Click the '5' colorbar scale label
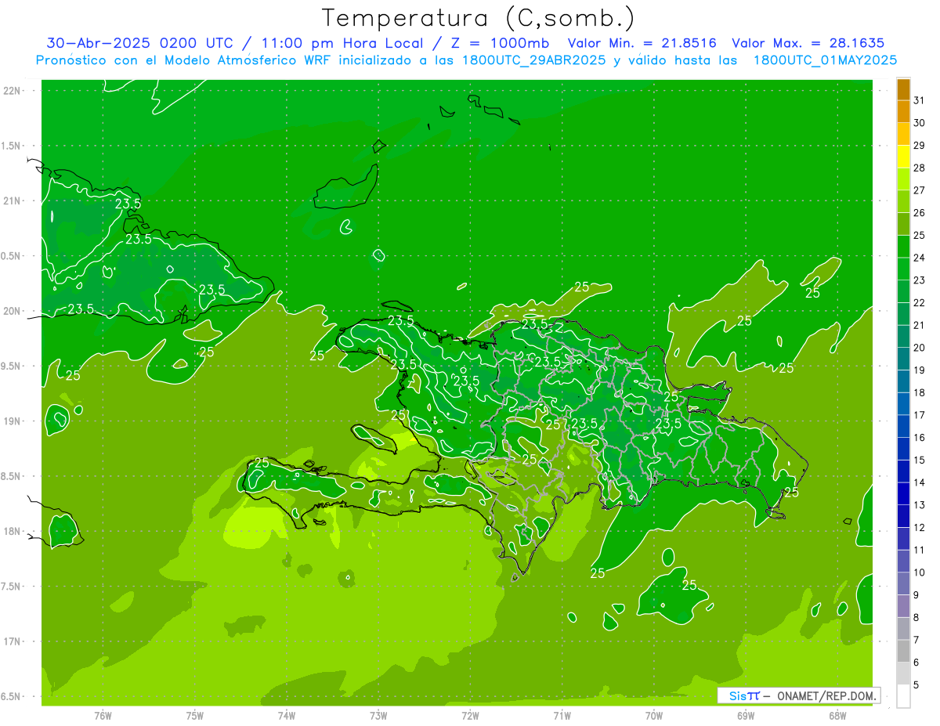Viewport: 940px width, 726px height. [x=916, y=684]
